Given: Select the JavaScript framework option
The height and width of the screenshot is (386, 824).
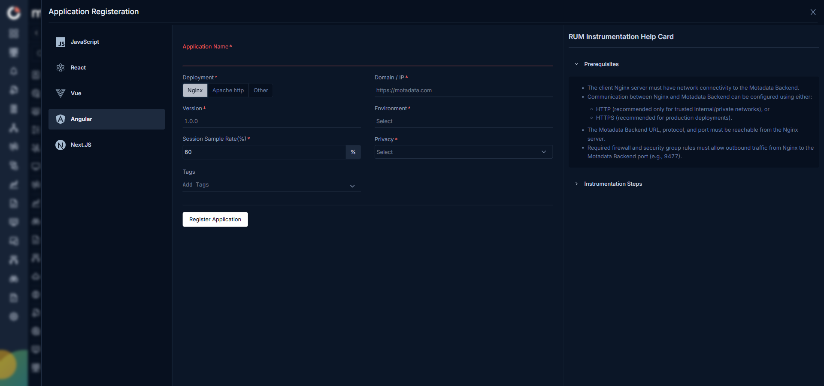Looking at the screenshot, I should tap(106, 42).
